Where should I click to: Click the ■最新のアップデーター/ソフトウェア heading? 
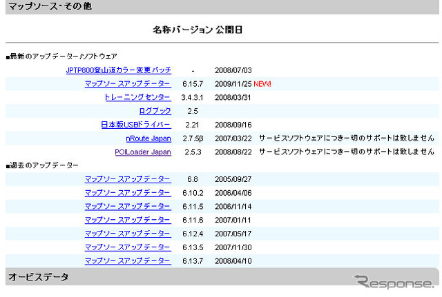pos(61,57)
